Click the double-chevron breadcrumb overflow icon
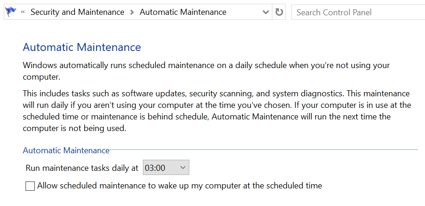This screenshot has width=425, height=206. coord(23,12)
